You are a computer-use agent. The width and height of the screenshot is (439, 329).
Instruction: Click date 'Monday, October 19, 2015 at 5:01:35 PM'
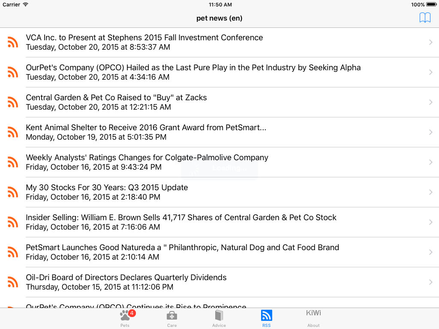tap(96, 137)
